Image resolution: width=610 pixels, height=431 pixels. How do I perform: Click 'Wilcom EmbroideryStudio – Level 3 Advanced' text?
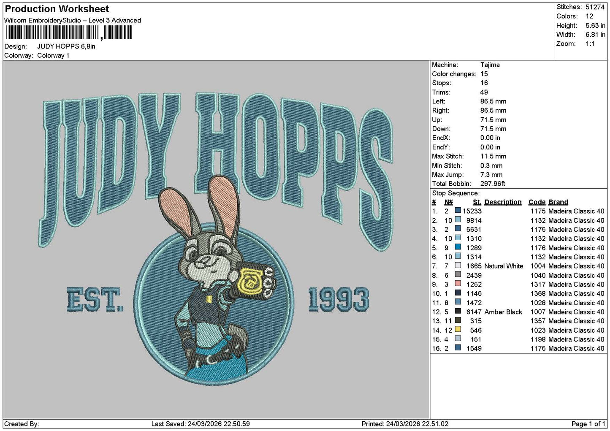coord(73,20)
